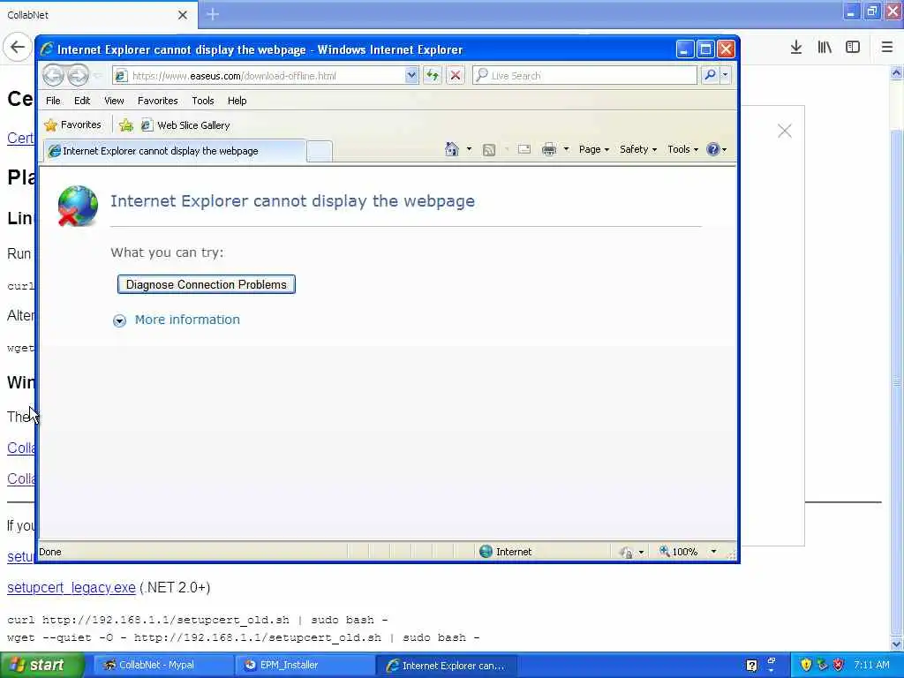Click the Read Mail envelope icon
This screenshot has width=904, height=678.
[x=524, y=149]
